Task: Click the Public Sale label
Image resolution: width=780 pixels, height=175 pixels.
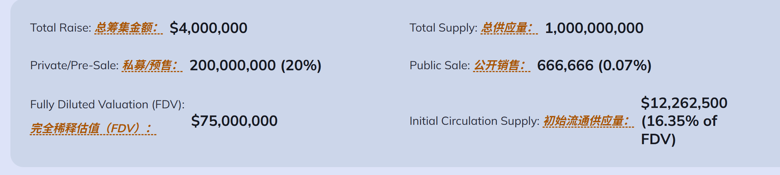Action: pos(440,66)
